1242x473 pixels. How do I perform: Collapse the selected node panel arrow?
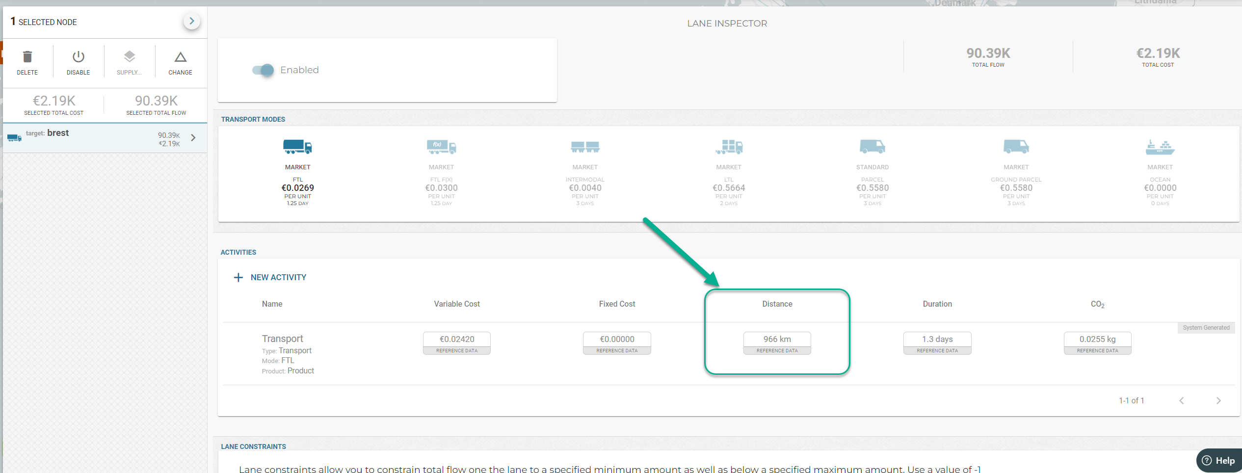[x=192, y=21]
